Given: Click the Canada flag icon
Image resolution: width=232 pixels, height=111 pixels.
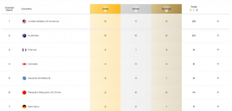Looking at the screenshot, I should click(24, 64).
